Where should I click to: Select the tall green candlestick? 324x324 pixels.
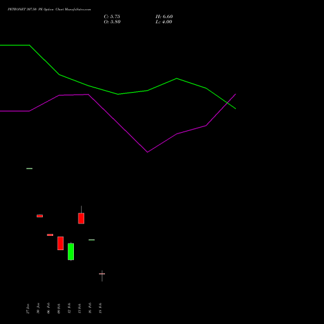click(x=71, y=251)
